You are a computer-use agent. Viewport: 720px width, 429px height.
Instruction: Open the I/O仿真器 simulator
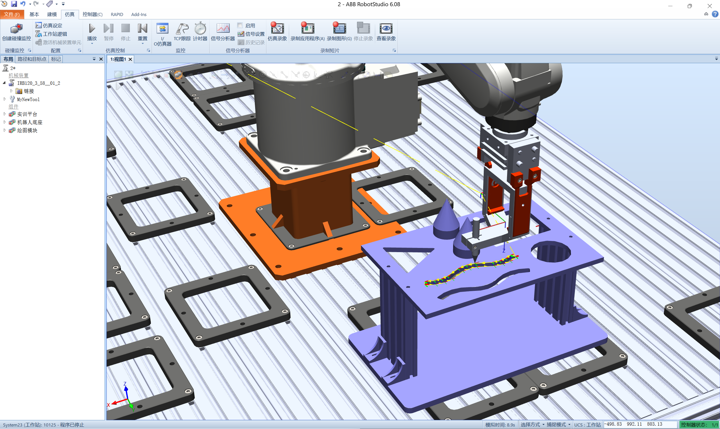(162, 34)
